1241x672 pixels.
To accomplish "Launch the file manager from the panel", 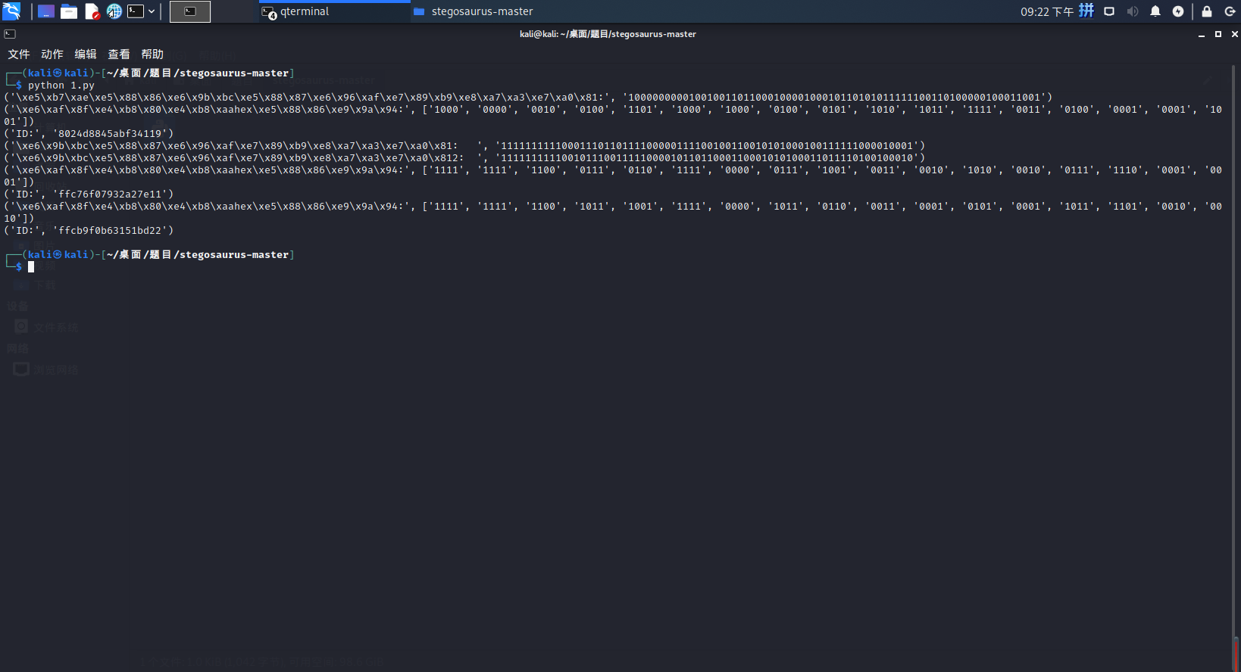I will pyautogui.click(x=69, y=11).
